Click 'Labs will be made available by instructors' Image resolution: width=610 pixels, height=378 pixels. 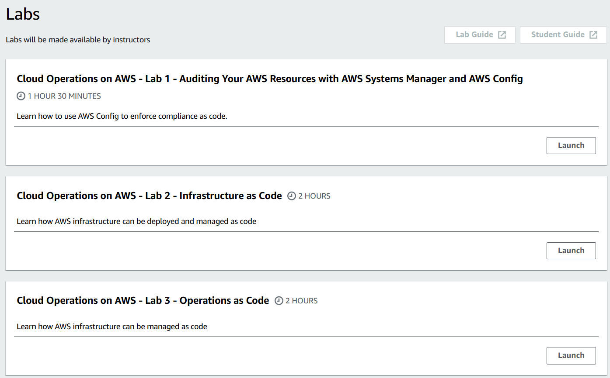pos(78,40)
